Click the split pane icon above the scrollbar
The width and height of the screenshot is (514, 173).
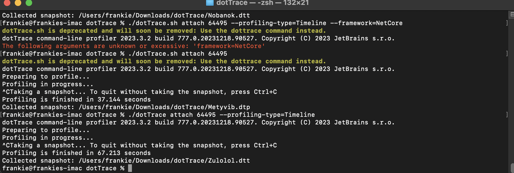click(512, 14)
